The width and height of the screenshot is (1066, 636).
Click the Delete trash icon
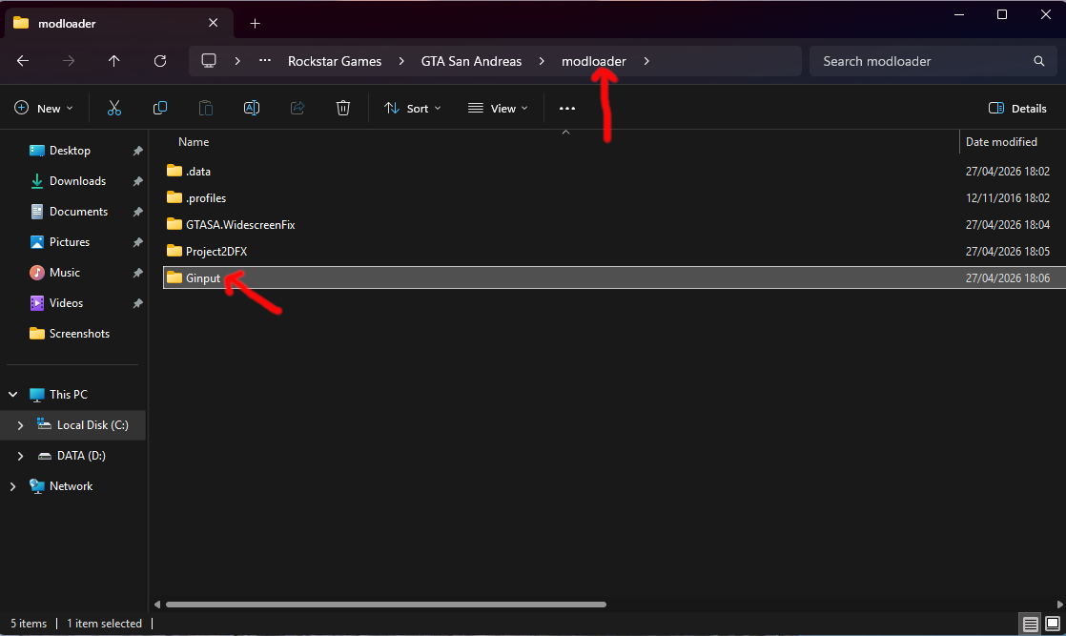tap(343, 108)
